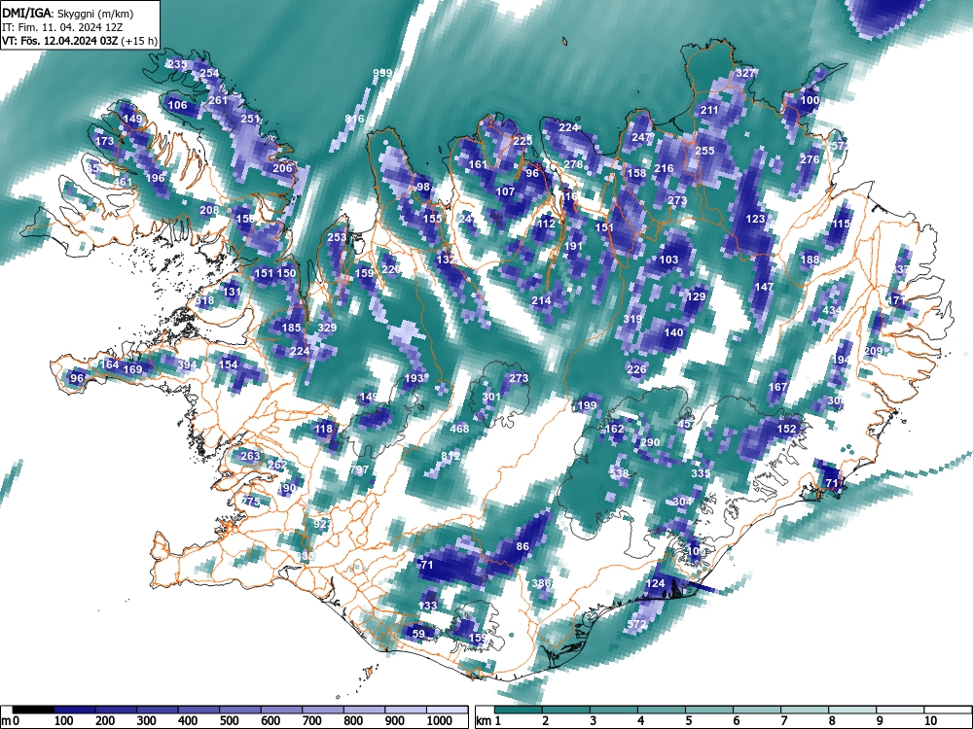Click the visibility value '140'
This screenshot has width=973, height=729.
coord(673,332)
